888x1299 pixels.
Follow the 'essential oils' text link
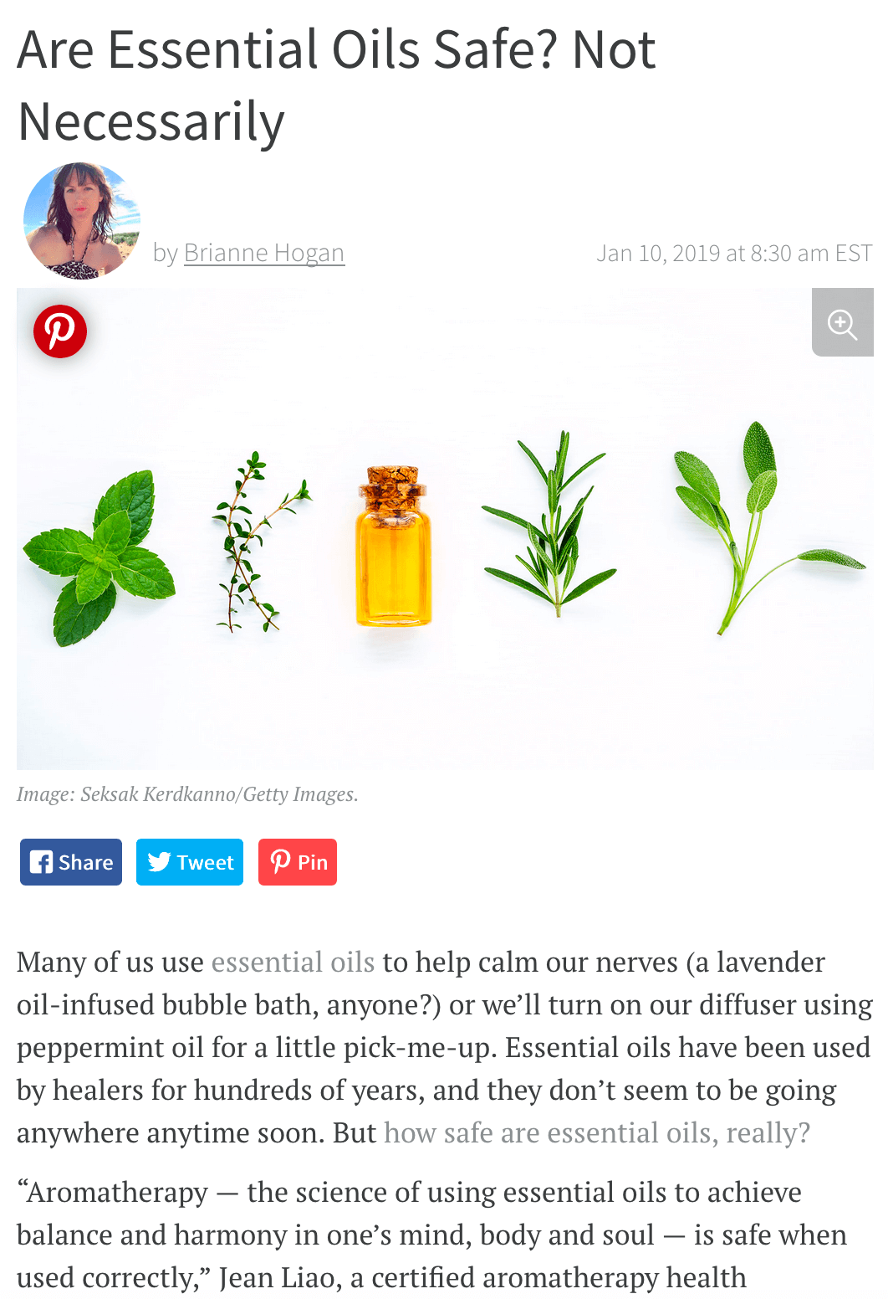[293, 963]
